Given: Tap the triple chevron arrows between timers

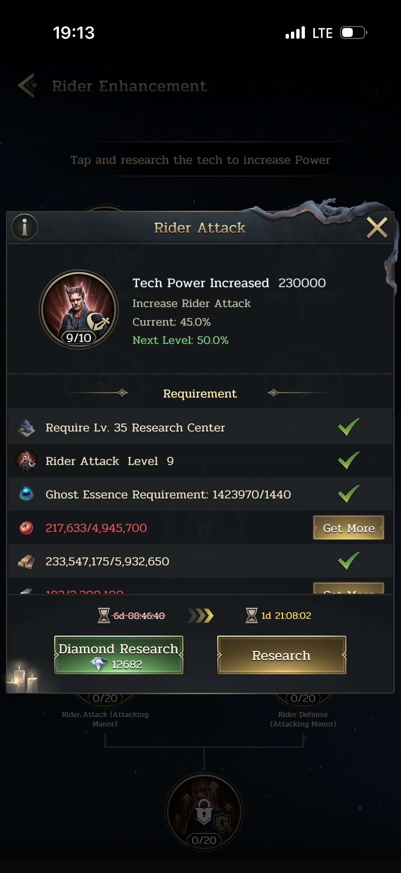Looking at the screenshot, I should click(201, 615).
